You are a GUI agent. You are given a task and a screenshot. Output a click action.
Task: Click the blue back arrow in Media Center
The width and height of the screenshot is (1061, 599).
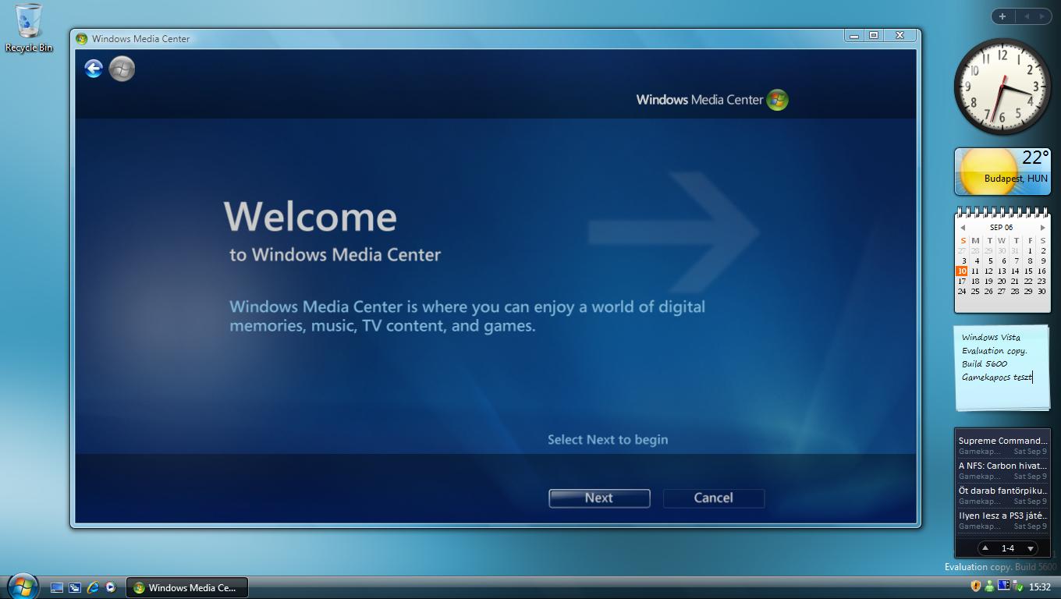pyautogui.click(x=94, y=69)
